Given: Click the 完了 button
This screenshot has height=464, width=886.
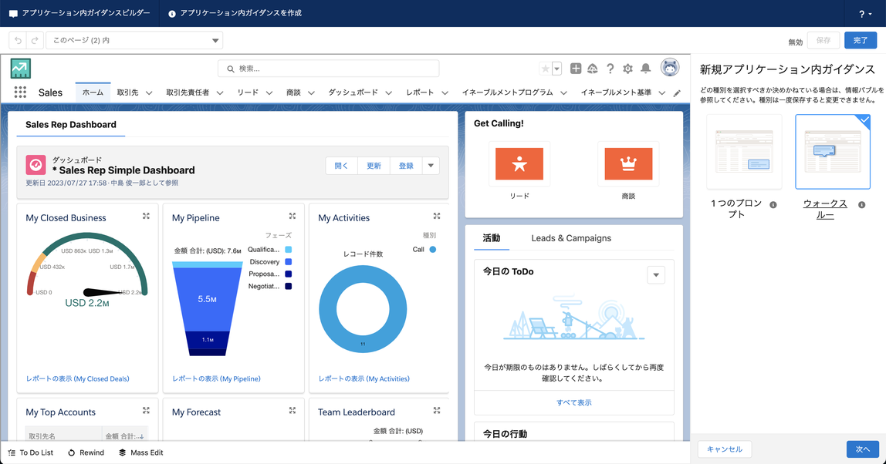Looking at the screenshot, I should pyautogui.click(x=861, y=41).
